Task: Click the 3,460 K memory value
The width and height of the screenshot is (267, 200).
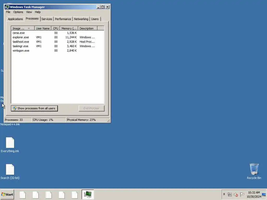Action: coord(72,46)
